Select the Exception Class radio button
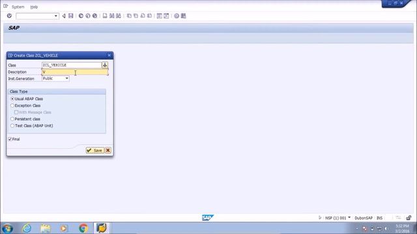 [12, 105]
